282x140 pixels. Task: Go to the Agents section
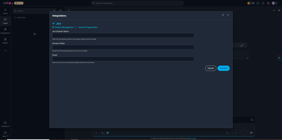tap(5, 41)
